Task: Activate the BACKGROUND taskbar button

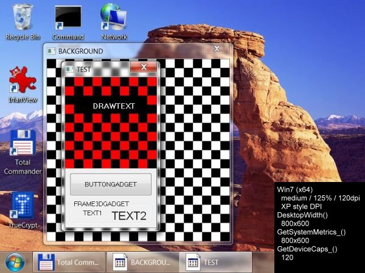Action: point(143,262)
